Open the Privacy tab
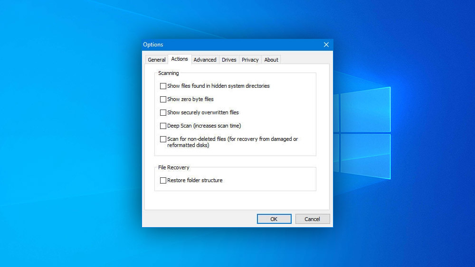 point(250,60)
